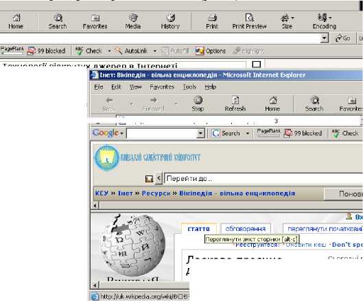Click Search icon in back window toolbar
Image resolution: width=363 pixels, height=301 pixels.
[58, 21]
